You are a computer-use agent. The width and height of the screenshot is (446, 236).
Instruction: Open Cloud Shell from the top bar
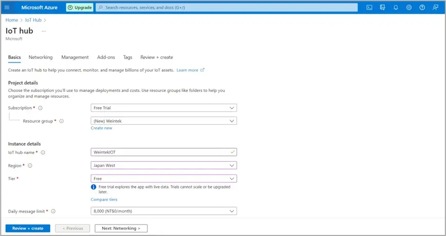[x=369, y=7]
